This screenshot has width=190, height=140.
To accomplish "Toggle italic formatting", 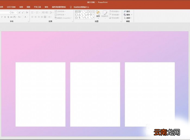I will (x=2, y=17).
